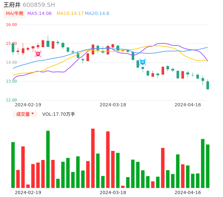The width and height of the screenshot is (223, 197).
Task: Click the 14.00 price axis label
Action: click(11, 62)
